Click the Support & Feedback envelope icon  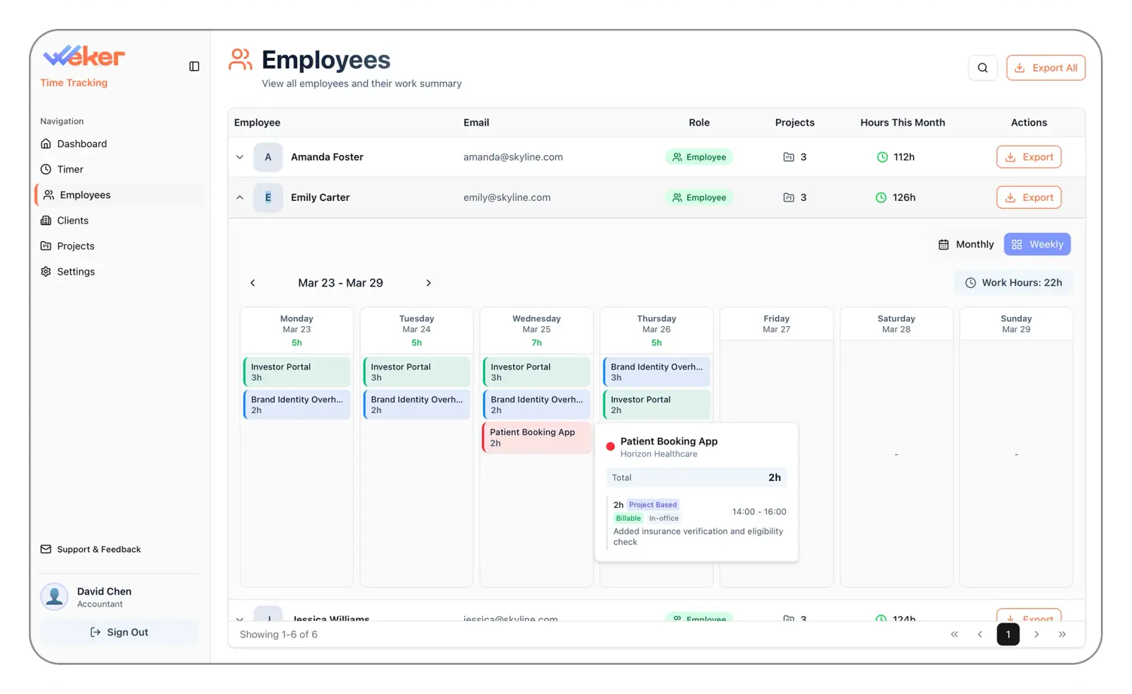(45, 549)
